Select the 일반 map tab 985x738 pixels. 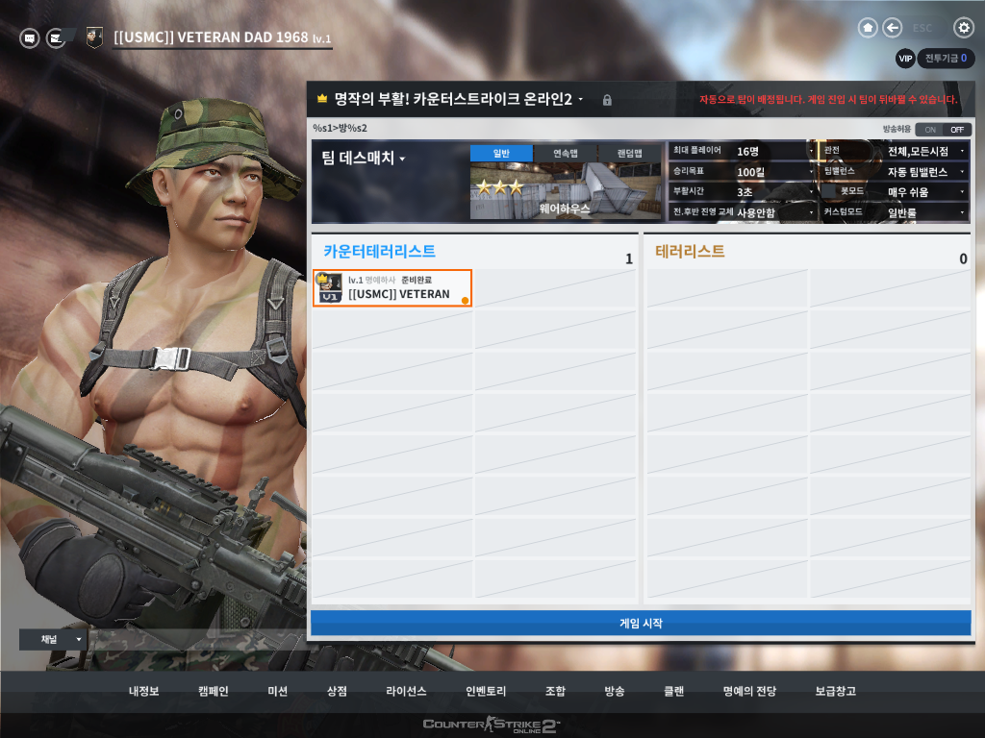click(501, 153)
